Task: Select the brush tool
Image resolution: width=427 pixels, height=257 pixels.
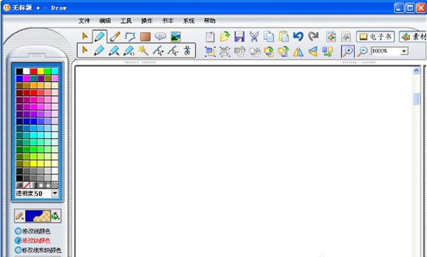Action: (115, 36)
